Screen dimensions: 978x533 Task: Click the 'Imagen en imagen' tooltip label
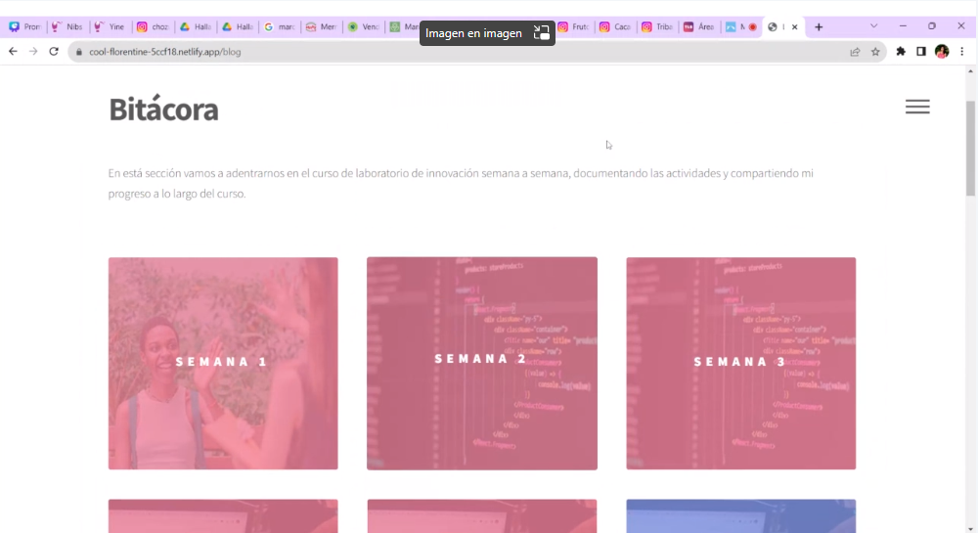[x=473, y=33]
